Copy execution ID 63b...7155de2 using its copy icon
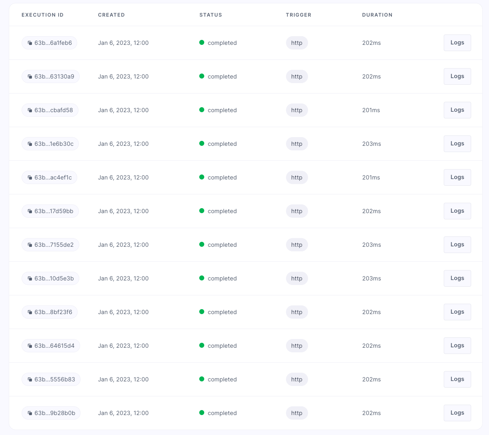This screenshot has width=489, height=435. [x=30, y=245]
